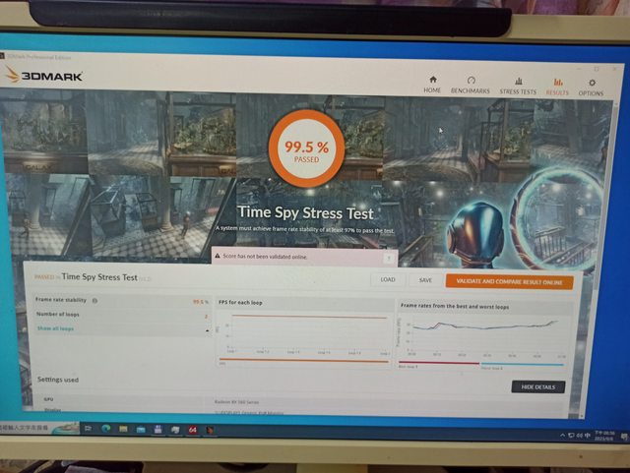Go to the Home section
The width and height of the screenshot is (630, 473).
click(x=432, y=85)
